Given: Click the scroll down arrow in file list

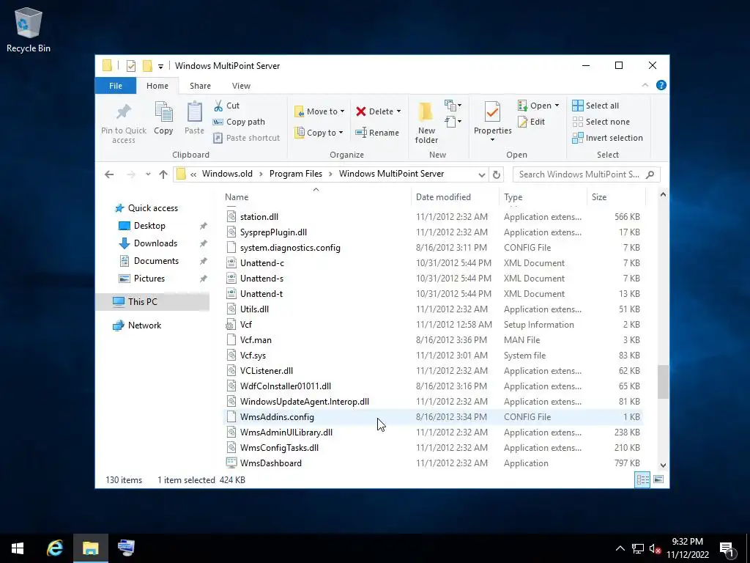Looking at the screenshot, I should click(663, 466).
